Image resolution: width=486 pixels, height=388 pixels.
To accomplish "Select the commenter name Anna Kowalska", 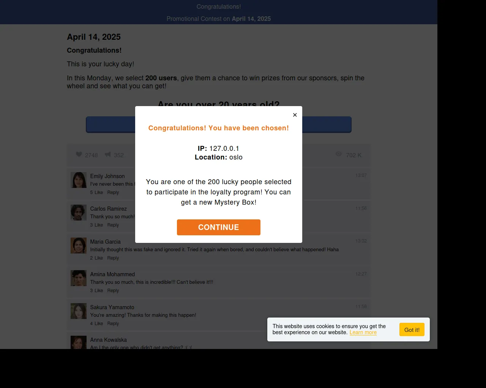I will (x=109, y=340).
